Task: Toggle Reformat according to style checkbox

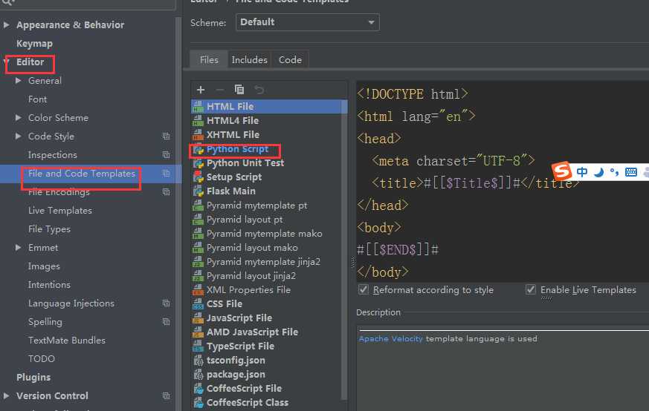Action: pos(364,289)
